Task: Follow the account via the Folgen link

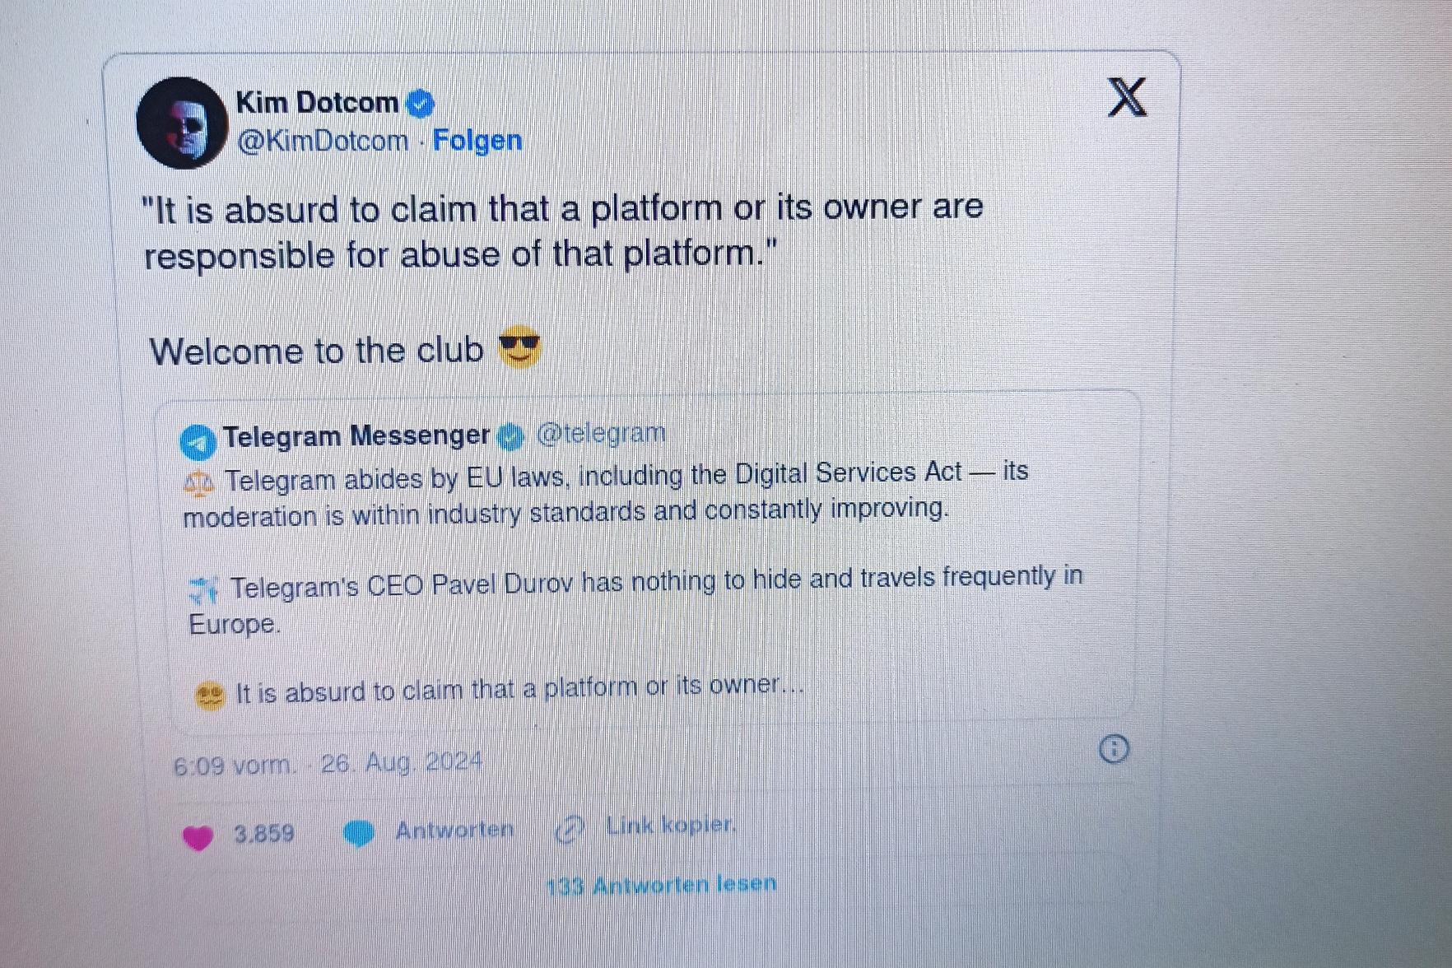Action: pyautogui.click(x=477, y=140)
